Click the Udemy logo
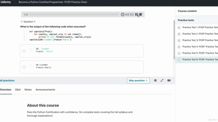 click(6, 2)
